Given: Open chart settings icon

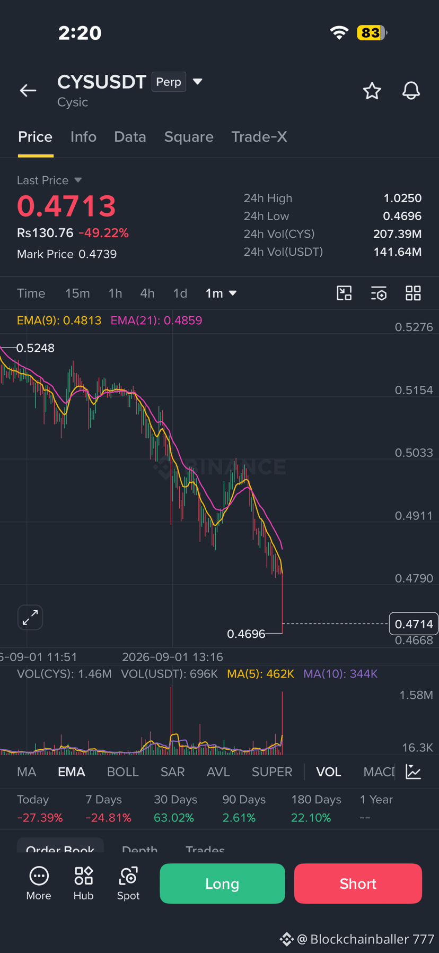Looking at the screenshot, I should click(x=379, y=293).
